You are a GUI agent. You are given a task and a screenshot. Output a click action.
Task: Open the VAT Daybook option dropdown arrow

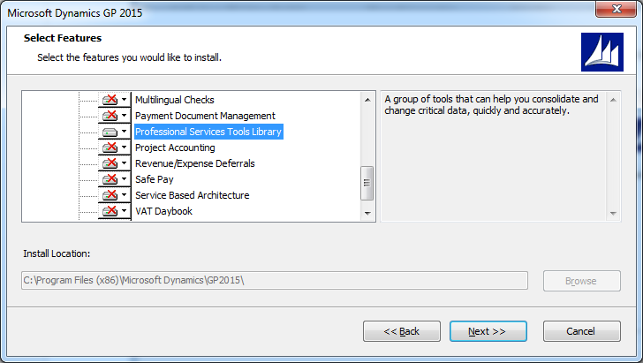click(124, 211)
